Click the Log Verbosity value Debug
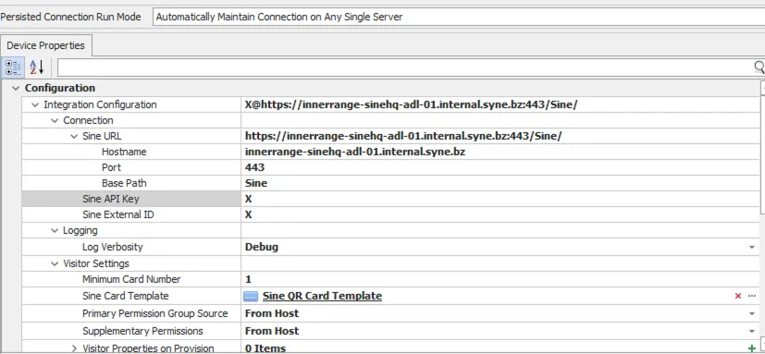Screen dimensions: 765x354 [x=262, y=247]
